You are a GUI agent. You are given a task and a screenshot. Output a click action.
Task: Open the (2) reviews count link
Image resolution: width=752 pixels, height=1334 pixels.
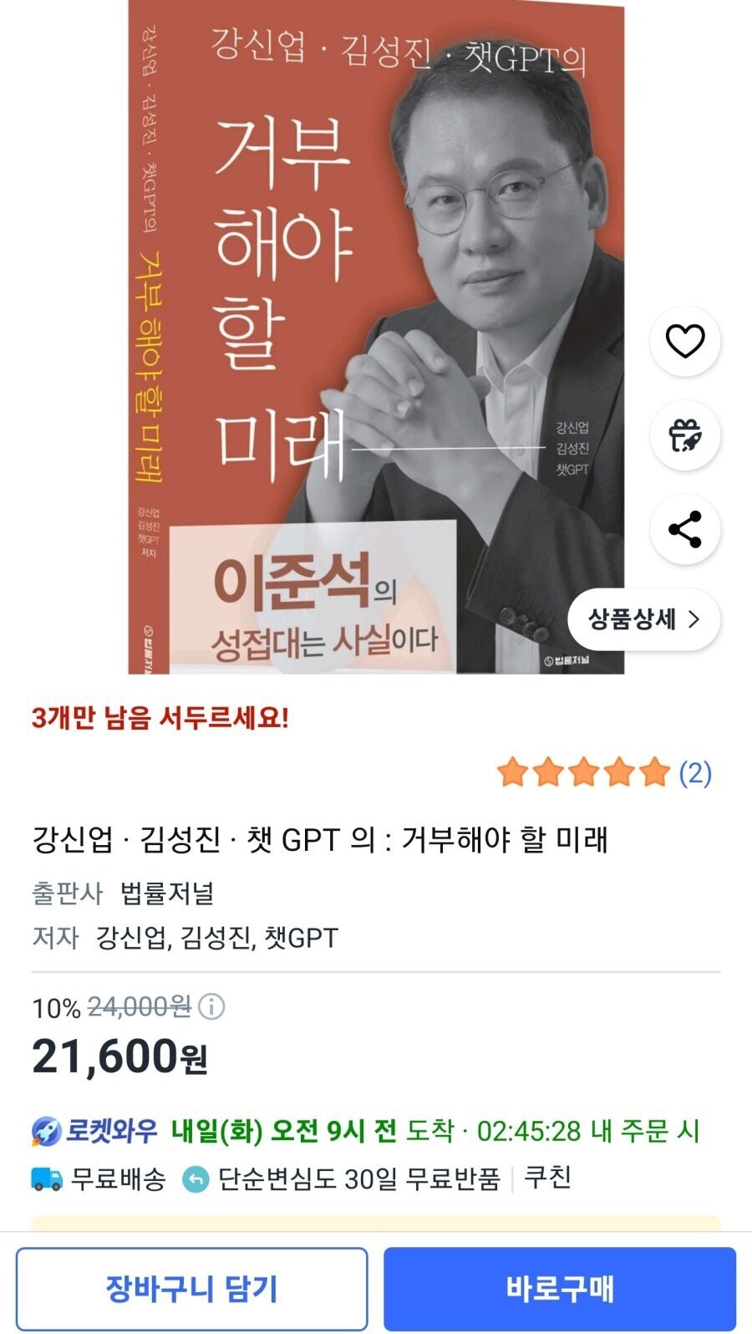tap(695, 773)
